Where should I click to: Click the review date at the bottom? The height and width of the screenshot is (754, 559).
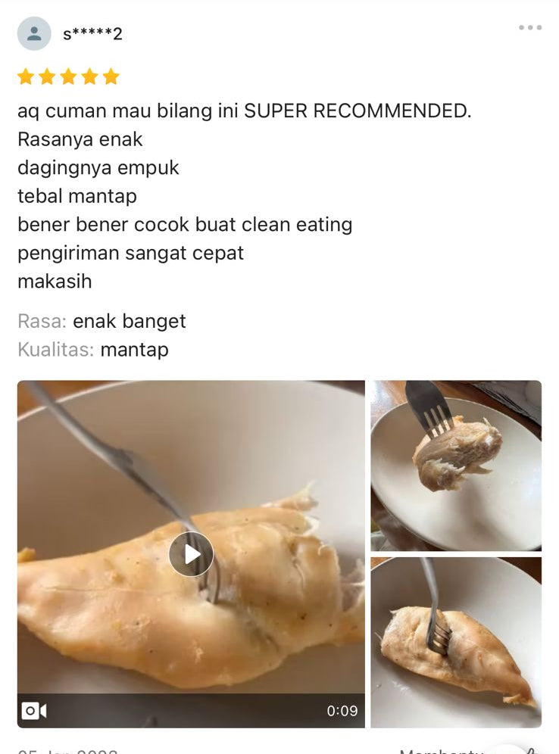click(68, 751)
